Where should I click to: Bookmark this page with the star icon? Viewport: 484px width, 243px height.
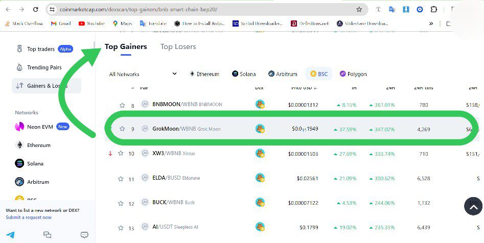coord(359,10)
